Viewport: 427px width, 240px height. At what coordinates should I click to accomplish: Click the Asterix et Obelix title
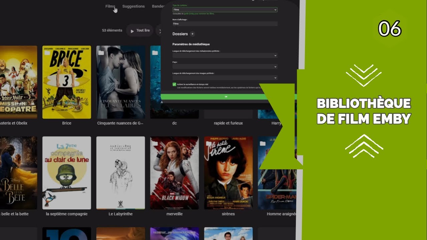click(13, 123)
